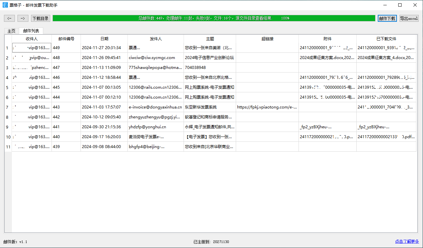The height and width of the screenshot is (248, 423).
Task: Open the 下载目录 download folder
Action: coord(41,18)
